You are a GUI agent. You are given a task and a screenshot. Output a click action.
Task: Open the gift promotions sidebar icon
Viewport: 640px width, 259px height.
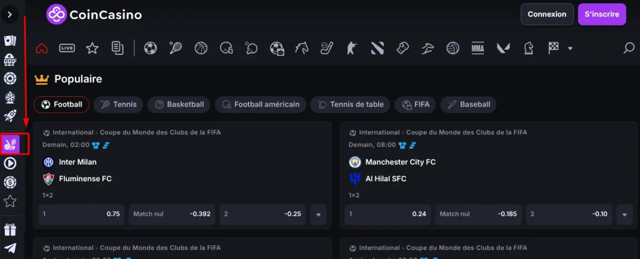click(10, 229)
